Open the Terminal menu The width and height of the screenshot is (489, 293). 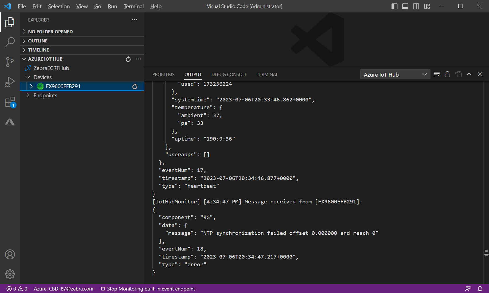(x=134, y=6)
